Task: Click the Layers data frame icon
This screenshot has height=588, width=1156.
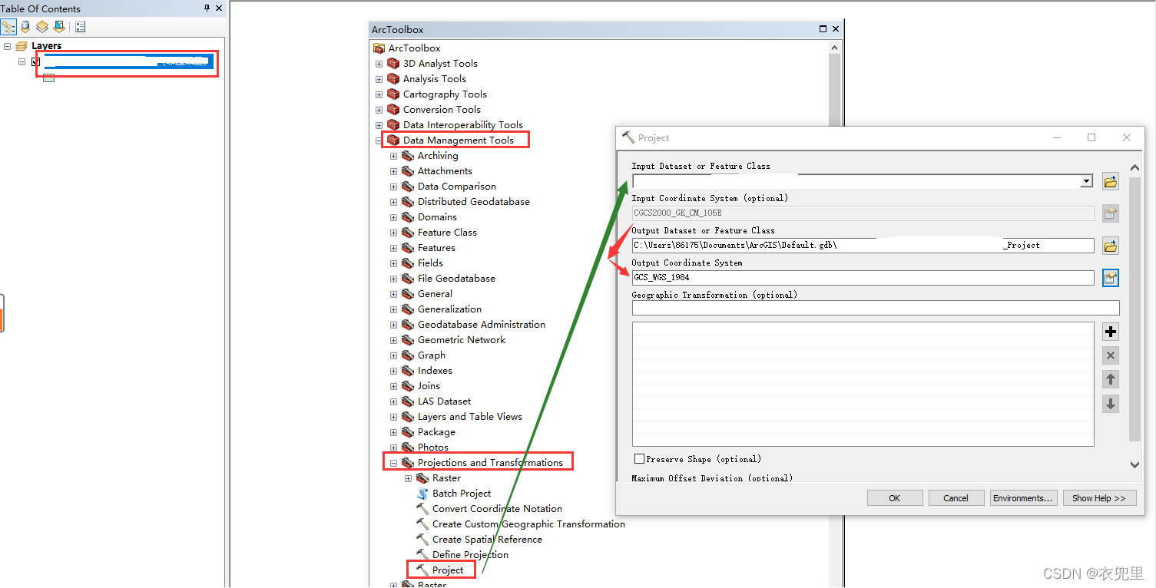Action: coord(22,46)
